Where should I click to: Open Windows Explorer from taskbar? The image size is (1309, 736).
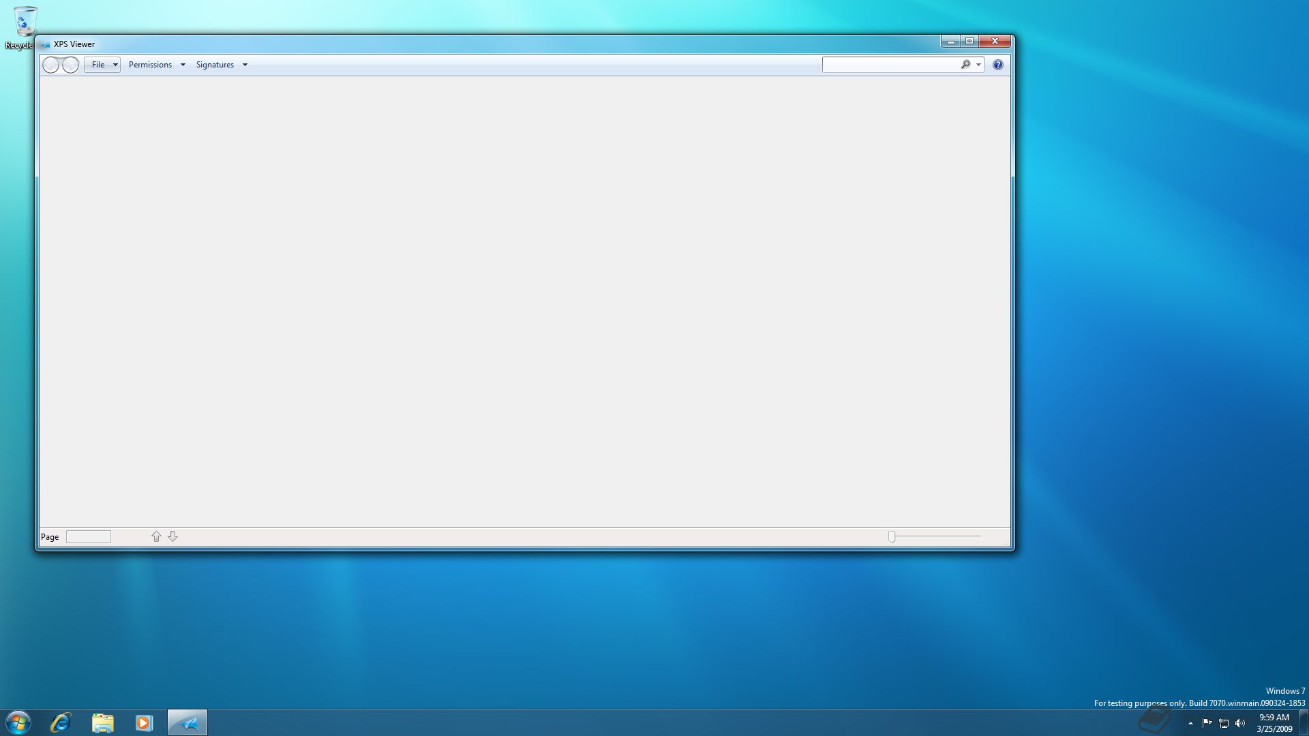102,722
